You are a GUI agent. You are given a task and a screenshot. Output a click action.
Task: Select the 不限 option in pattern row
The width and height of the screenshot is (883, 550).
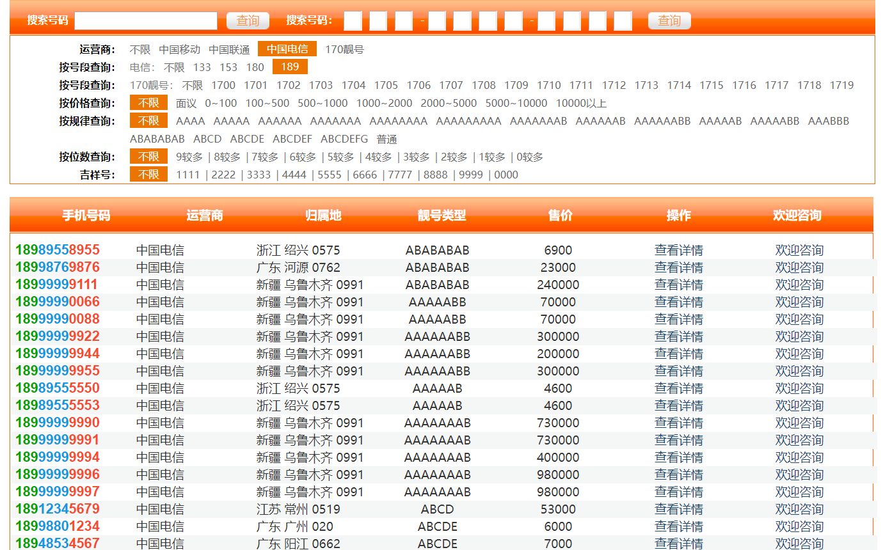click(148, 121)
